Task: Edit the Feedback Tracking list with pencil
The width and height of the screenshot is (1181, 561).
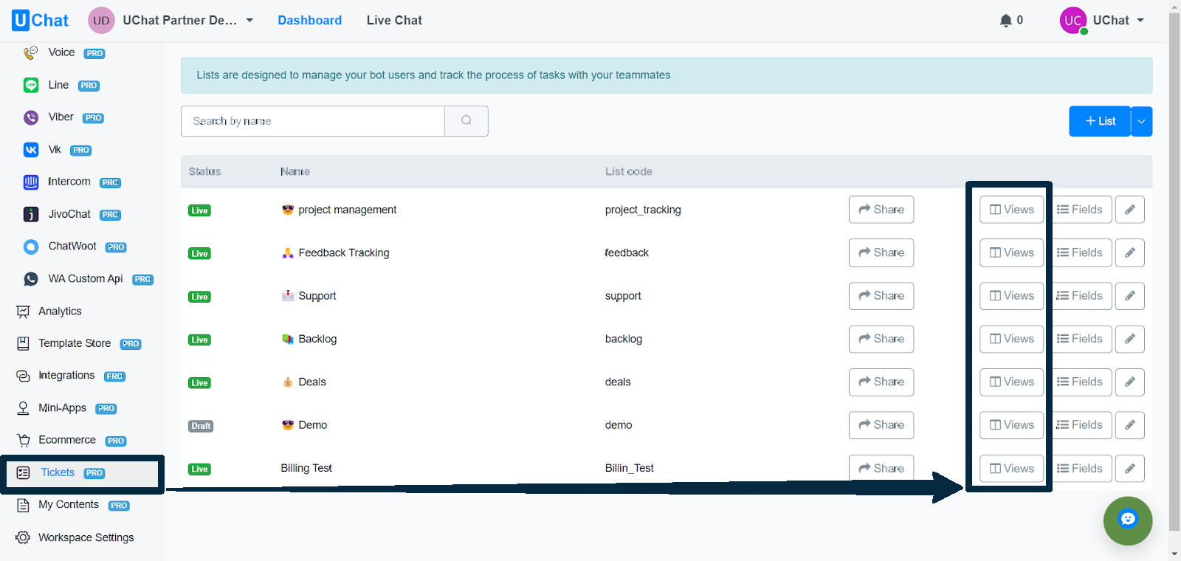Action: click(1130, 252)
